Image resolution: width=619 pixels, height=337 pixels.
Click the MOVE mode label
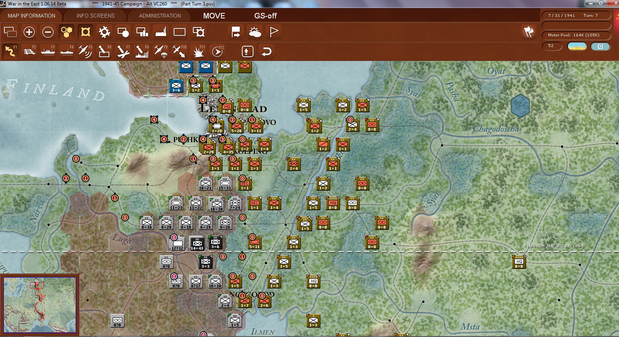(214, 16)
